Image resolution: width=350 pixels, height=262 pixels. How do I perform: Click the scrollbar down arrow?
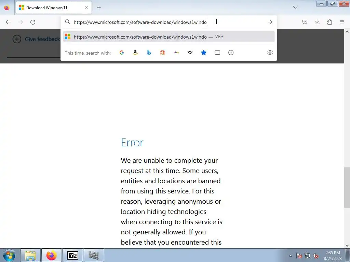[x=347, y=246]
